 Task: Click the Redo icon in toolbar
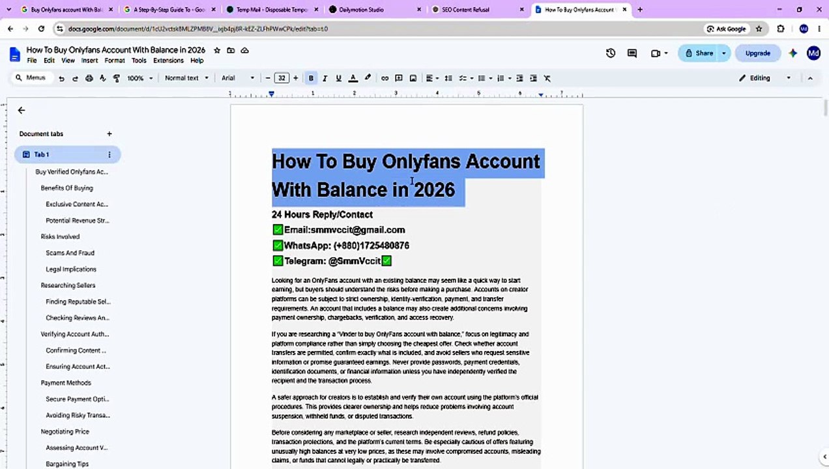(x=75, y=78)
